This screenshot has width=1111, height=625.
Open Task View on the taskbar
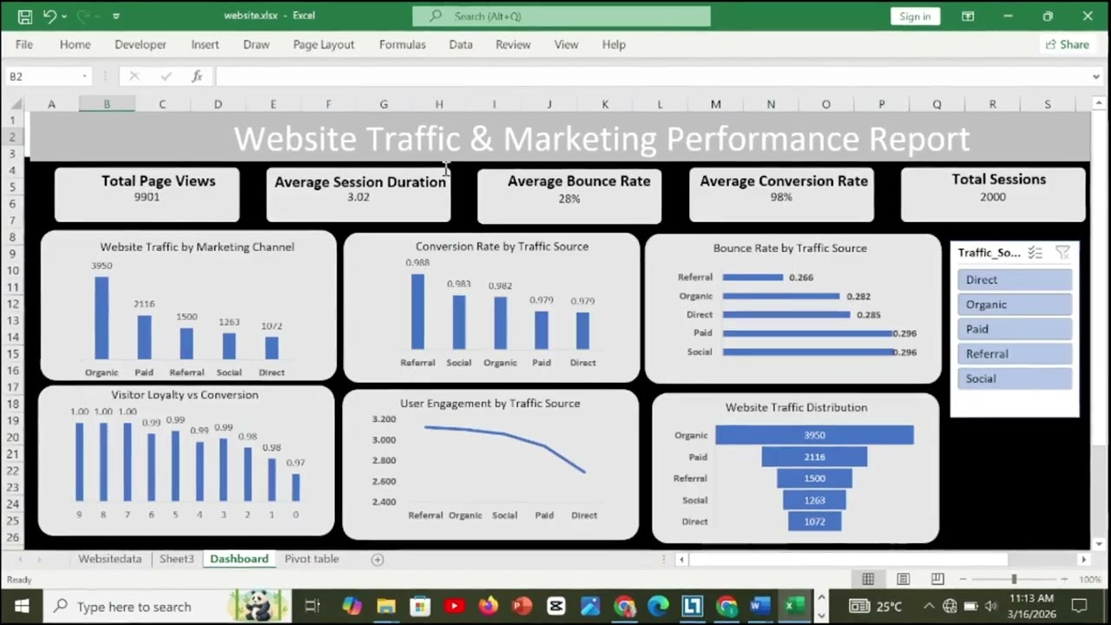[312, 607]
